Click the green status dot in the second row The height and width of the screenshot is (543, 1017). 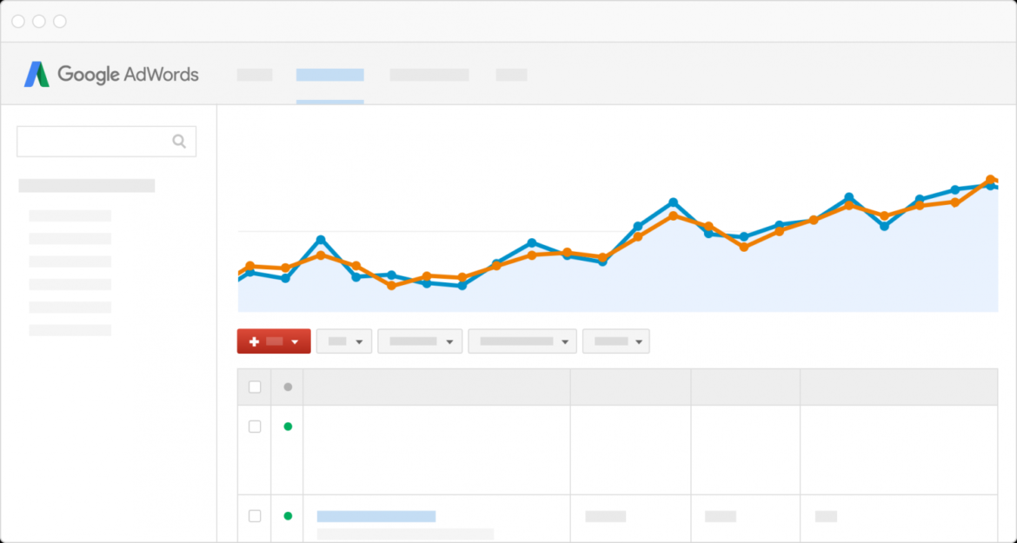pyautogui.click(x=287, y=515)
